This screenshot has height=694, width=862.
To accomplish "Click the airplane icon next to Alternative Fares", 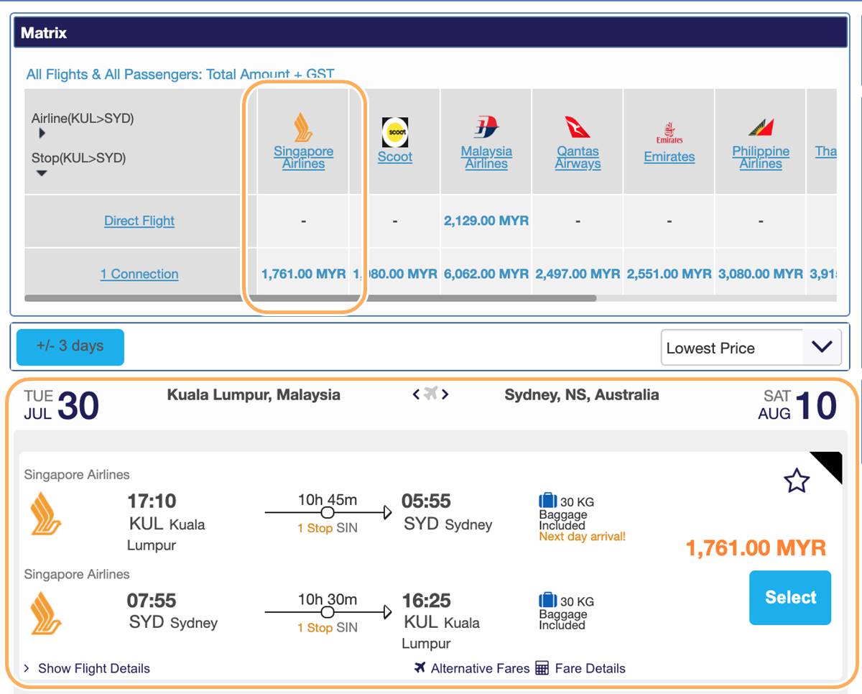I will tap(420, 668).
